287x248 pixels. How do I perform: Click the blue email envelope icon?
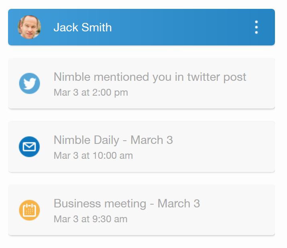point(29,147)
